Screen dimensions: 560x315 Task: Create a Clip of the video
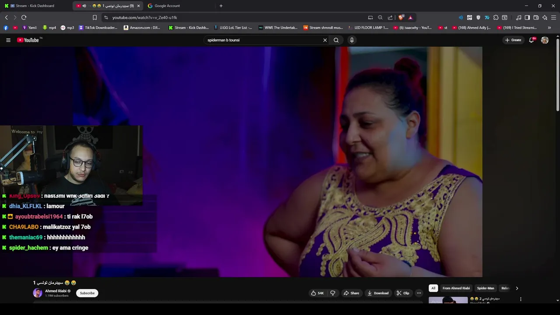click(x=402, y=293)
